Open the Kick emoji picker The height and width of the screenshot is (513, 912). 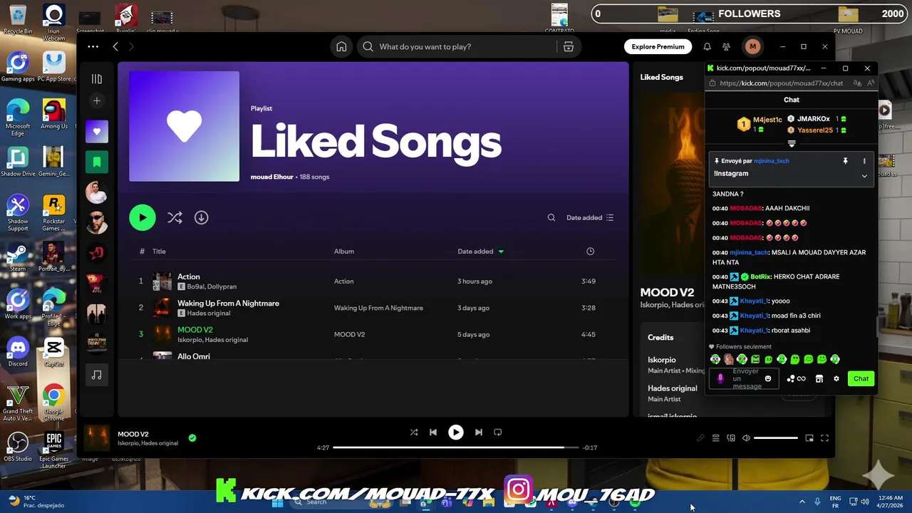coord(767,378)
